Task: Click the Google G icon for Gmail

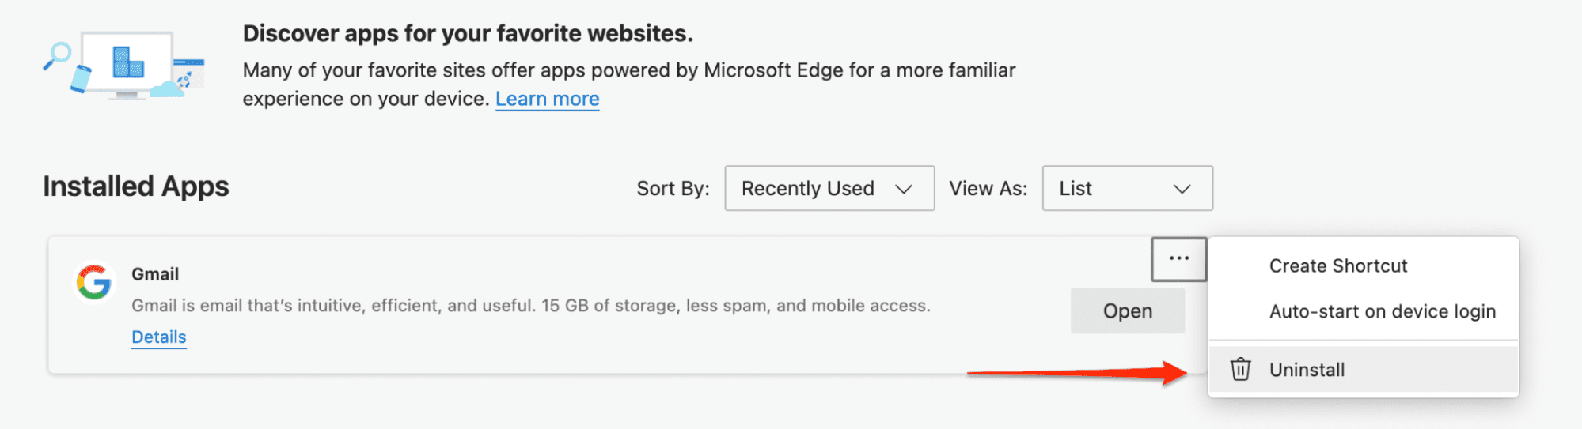Action: 93,282
